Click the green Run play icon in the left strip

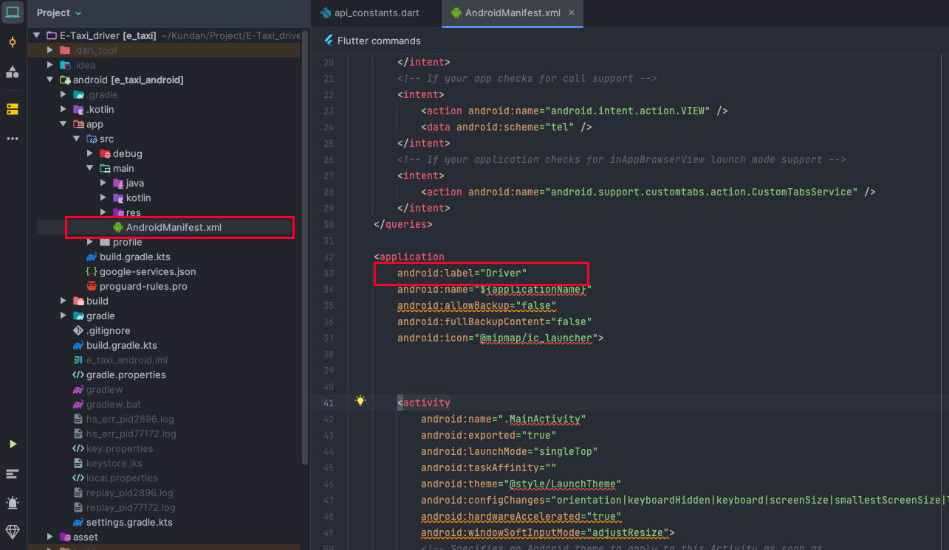(13, 444)
